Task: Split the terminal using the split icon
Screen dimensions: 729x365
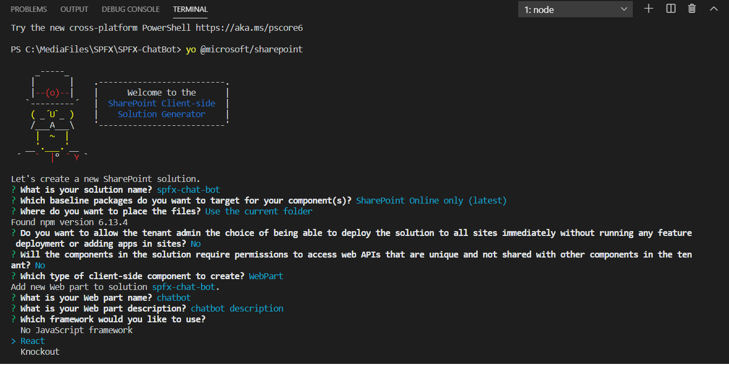Action: [x=670, y=8]
